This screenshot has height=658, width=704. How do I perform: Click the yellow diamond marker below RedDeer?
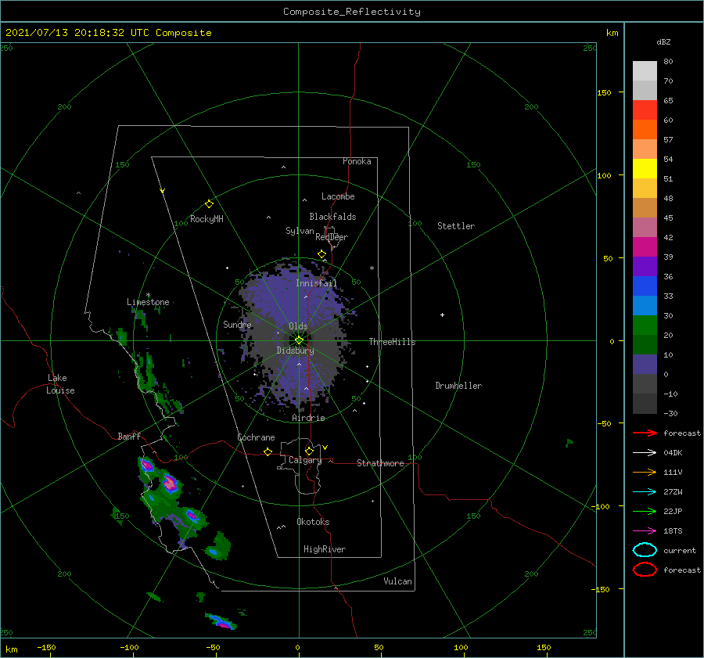(x=322, y=254)
